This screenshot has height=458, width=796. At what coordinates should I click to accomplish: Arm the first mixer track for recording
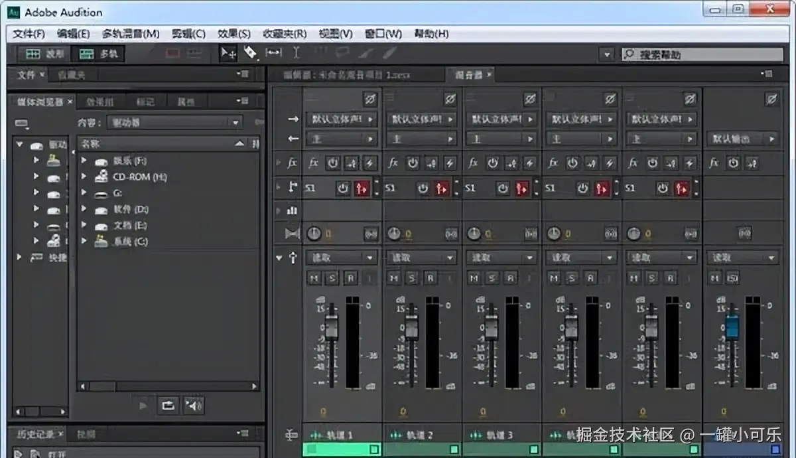[x=350, y=278]
